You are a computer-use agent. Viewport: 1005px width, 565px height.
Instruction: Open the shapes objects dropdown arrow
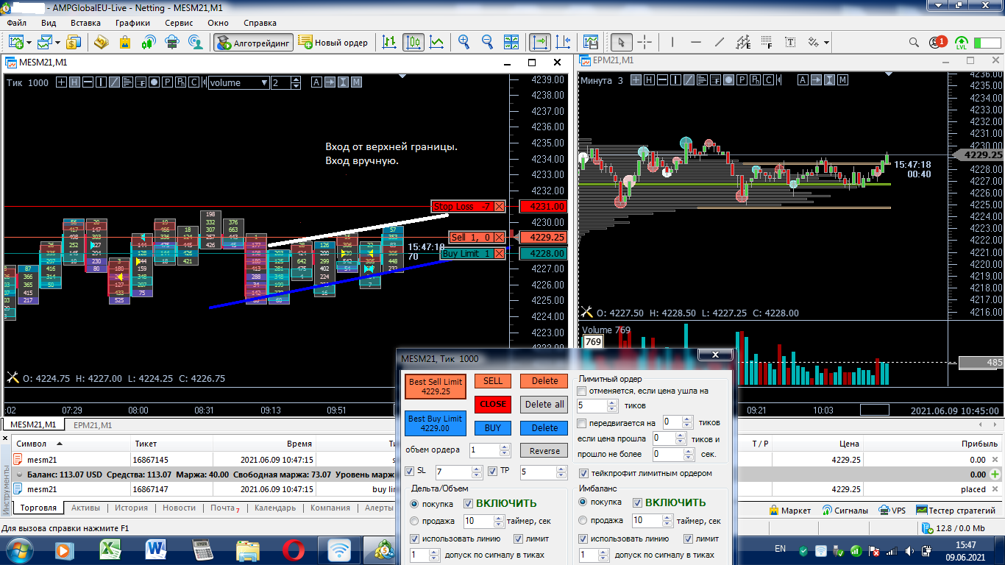coord(826,42)
